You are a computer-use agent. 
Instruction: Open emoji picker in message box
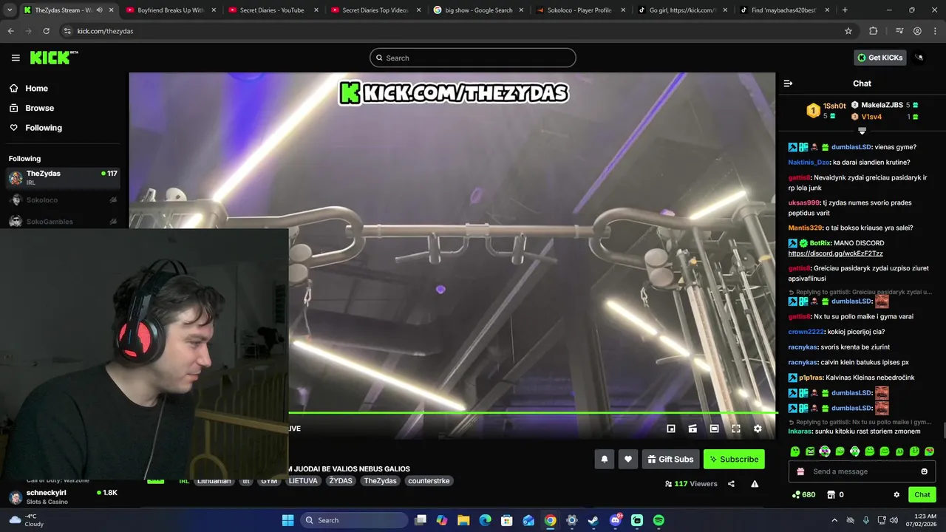point(924,471)
